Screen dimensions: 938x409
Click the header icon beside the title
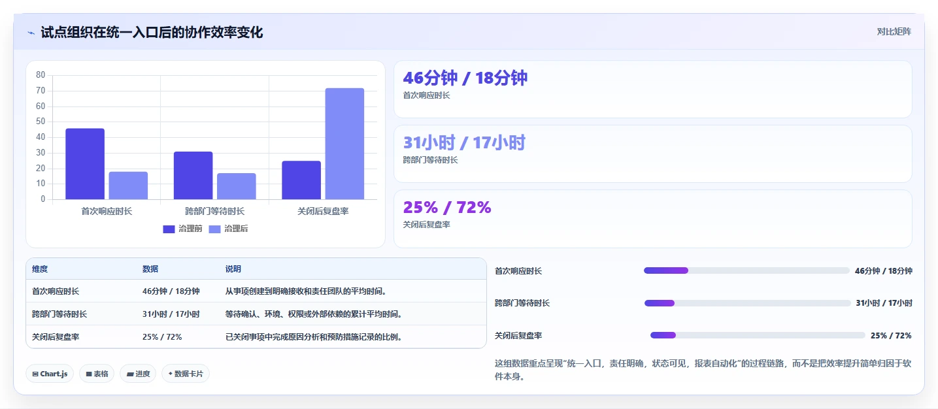[31, 33]
